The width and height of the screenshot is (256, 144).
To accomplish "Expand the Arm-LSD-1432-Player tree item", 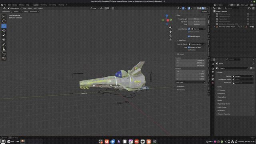I will click(214, 27).
